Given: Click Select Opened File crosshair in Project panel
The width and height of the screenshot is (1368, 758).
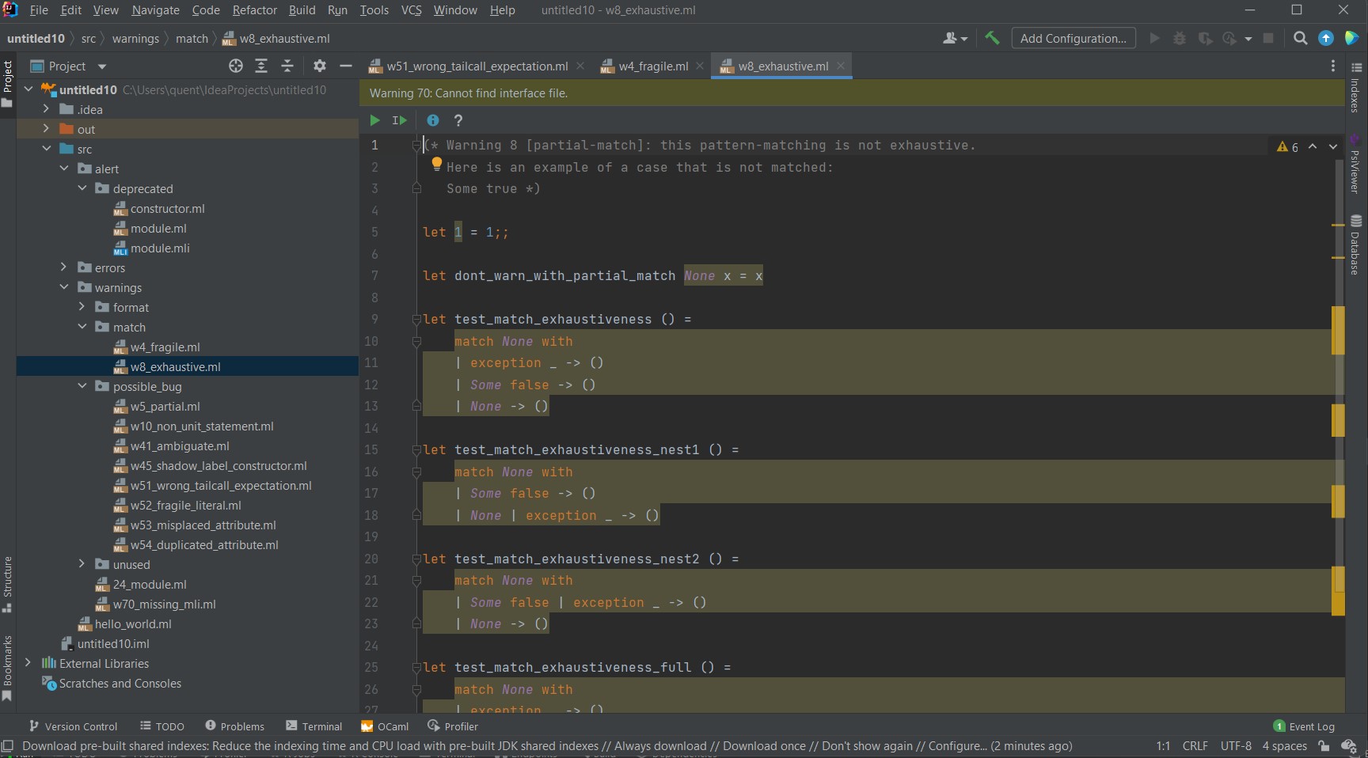Looking at the screenshot, I should pos(235,66).
